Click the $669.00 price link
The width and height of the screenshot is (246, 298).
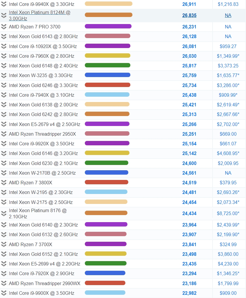point(228,134)
